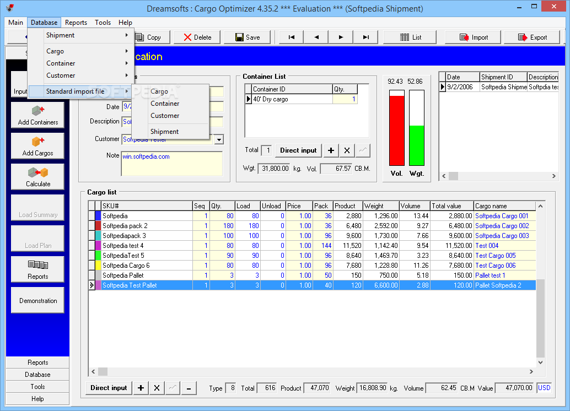Viewport: 570px width, 411px height.
Task: Click the Note text field
Action: 172,164
